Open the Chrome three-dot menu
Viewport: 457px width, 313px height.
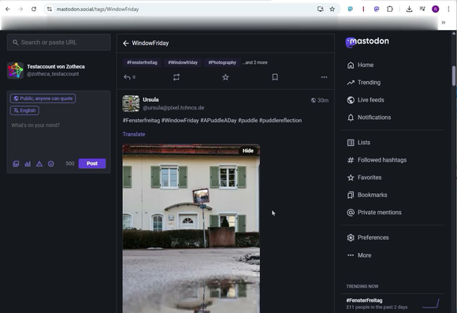(x=448, y=9)
